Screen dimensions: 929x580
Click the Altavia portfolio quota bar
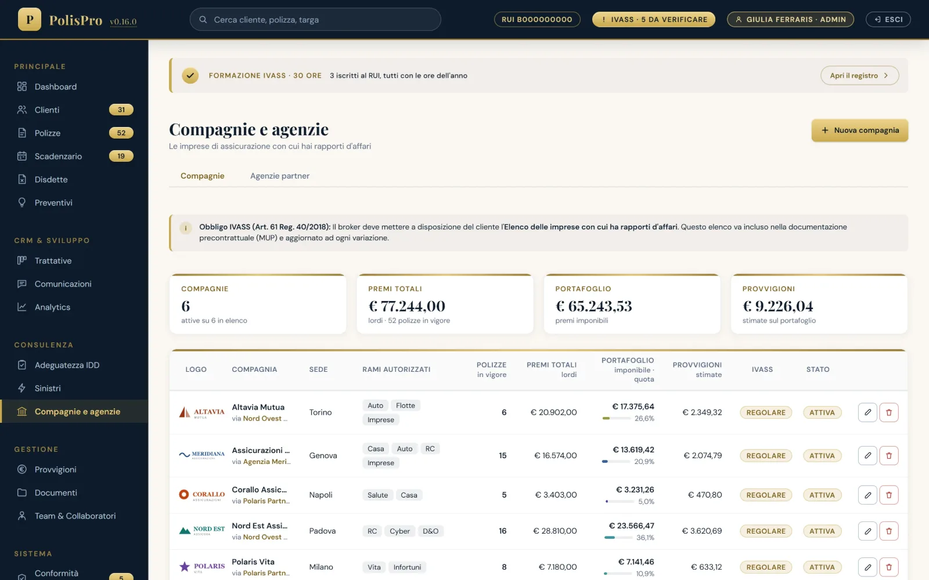tap(617, 418)
